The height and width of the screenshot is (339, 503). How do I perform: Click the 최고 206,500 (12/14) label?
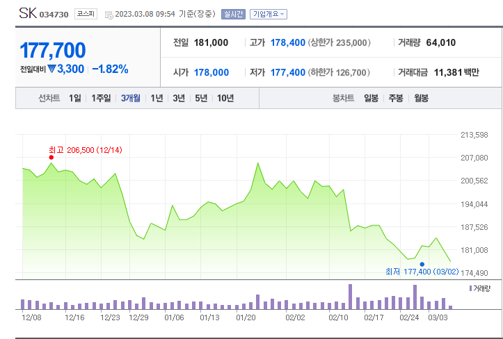tap(86, 150)
